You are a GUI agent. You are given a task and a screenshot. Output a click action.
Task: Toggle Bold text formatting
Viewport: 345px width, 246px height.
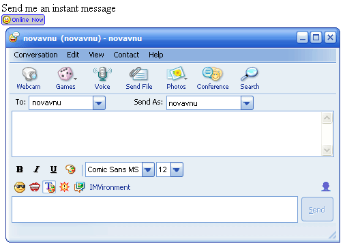(20, 169)
